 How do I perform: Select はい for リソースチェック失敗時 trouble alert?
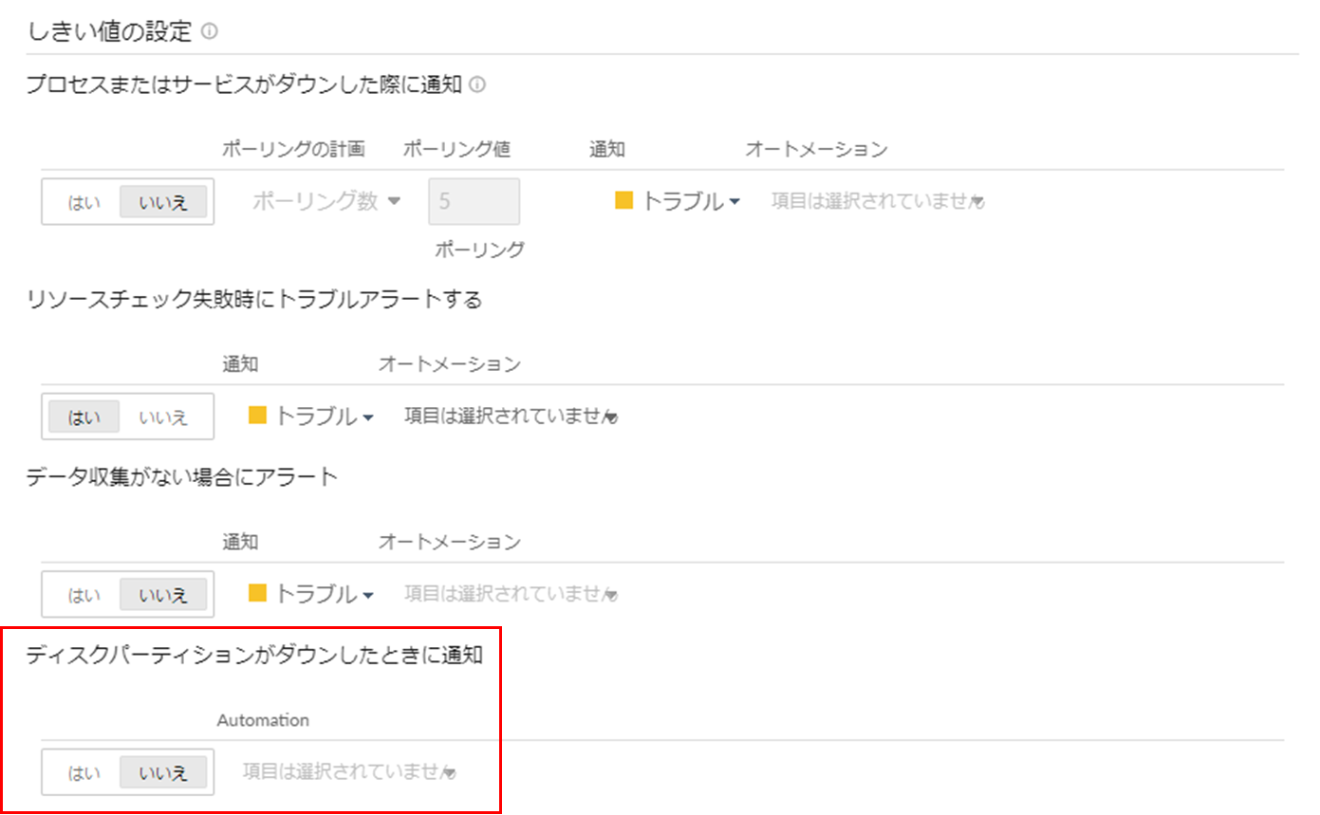[84, 417]
